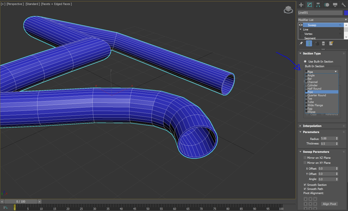Click the top-left pivot alignment button

point(306,199)
